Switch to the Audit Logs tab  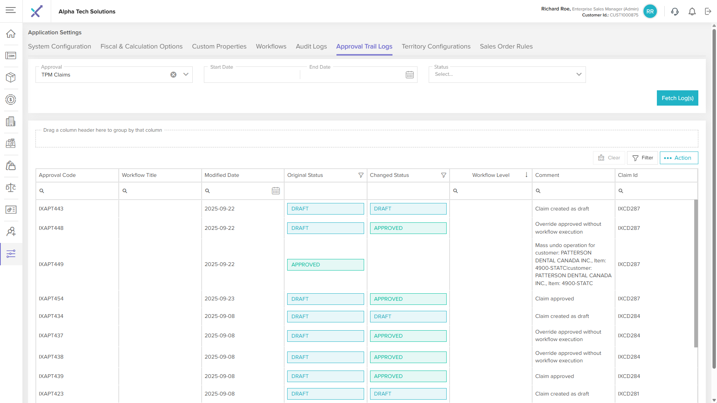311,46
